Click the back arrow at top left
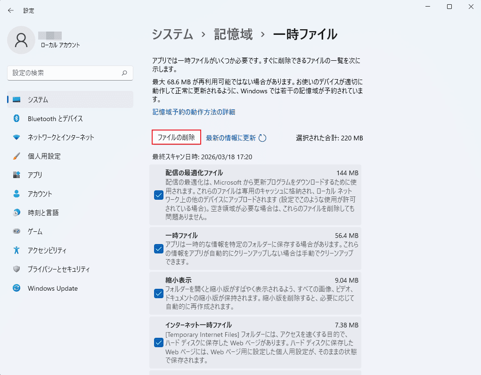The height and width of the screenshot is (375, 481). click(x=10, y=10)
